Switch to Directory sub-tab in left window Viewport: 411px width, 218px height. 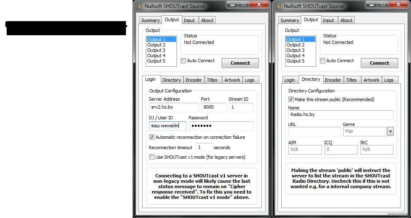[172, 80]
